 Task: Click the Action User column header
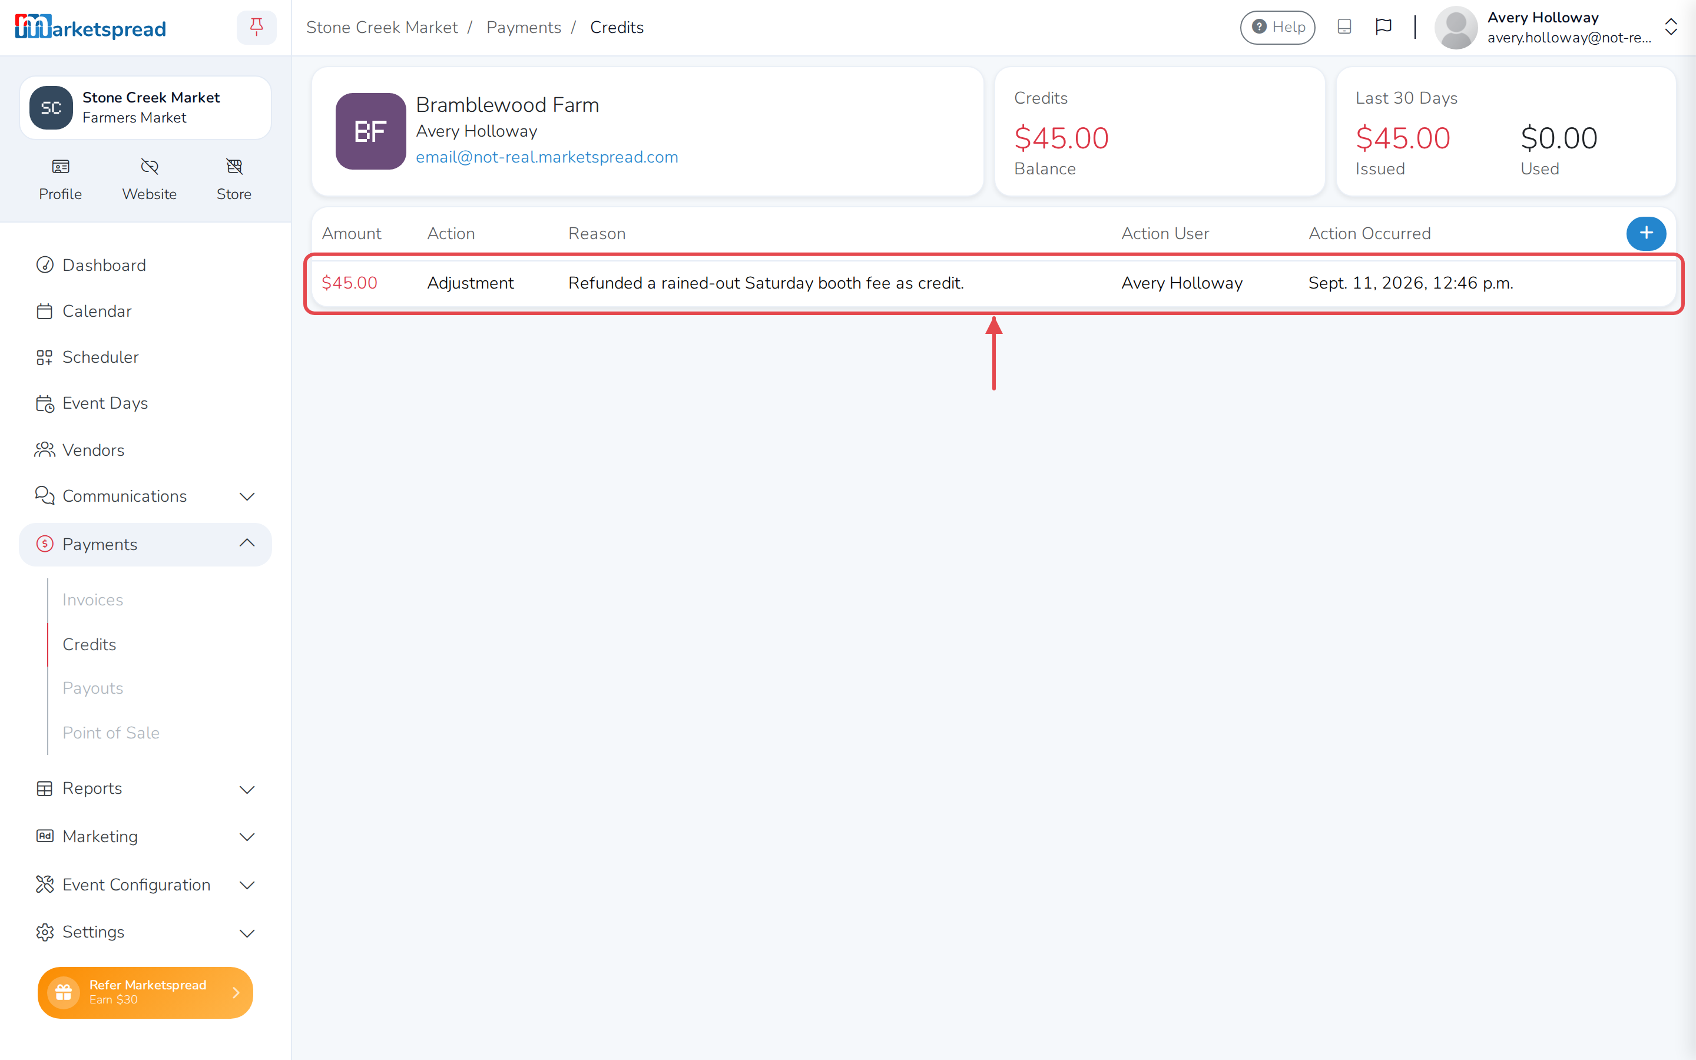pos(1165,233)
